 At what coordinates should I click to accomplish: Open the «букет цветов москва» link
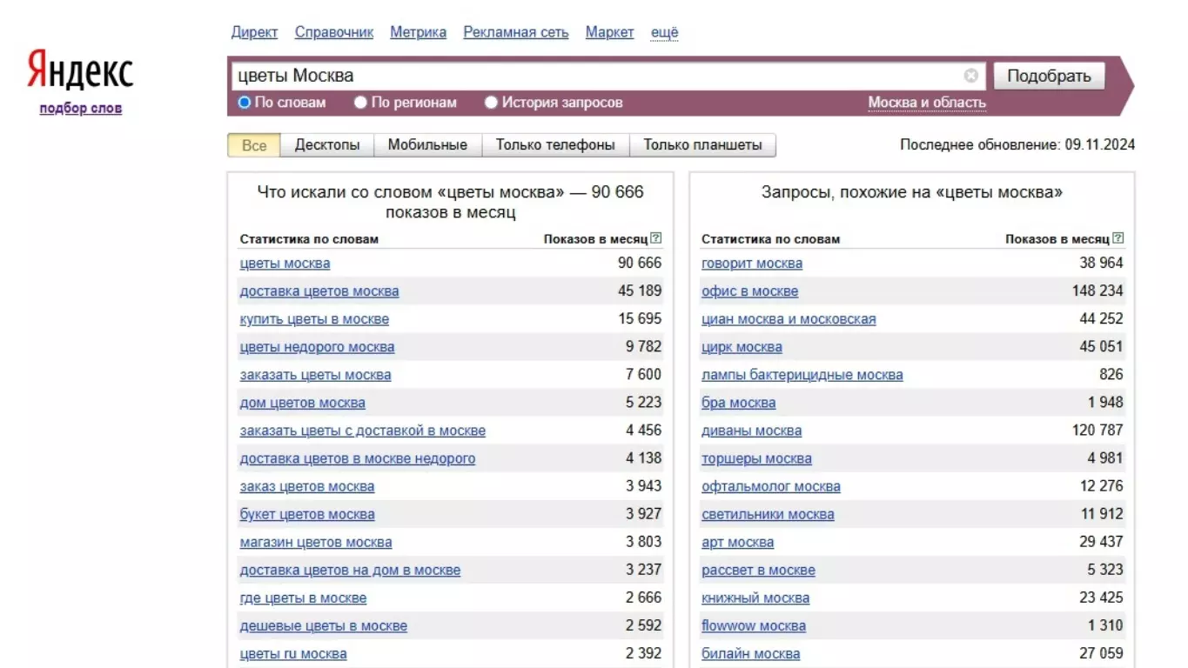point(307,514)
